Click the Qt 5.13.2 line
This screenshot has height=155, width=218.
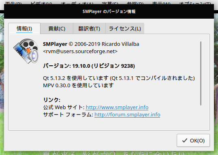(119, 78)
